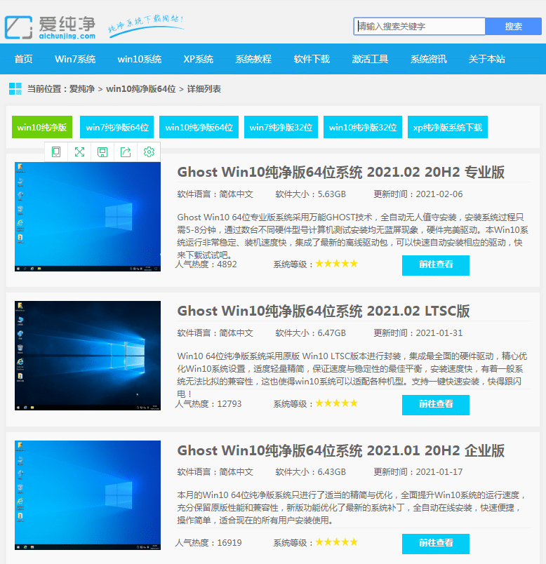Open thumbnail of 2021.02 20H2 专业版
Image resolution: width=546 pixels, height=564 pixels.
88,217
